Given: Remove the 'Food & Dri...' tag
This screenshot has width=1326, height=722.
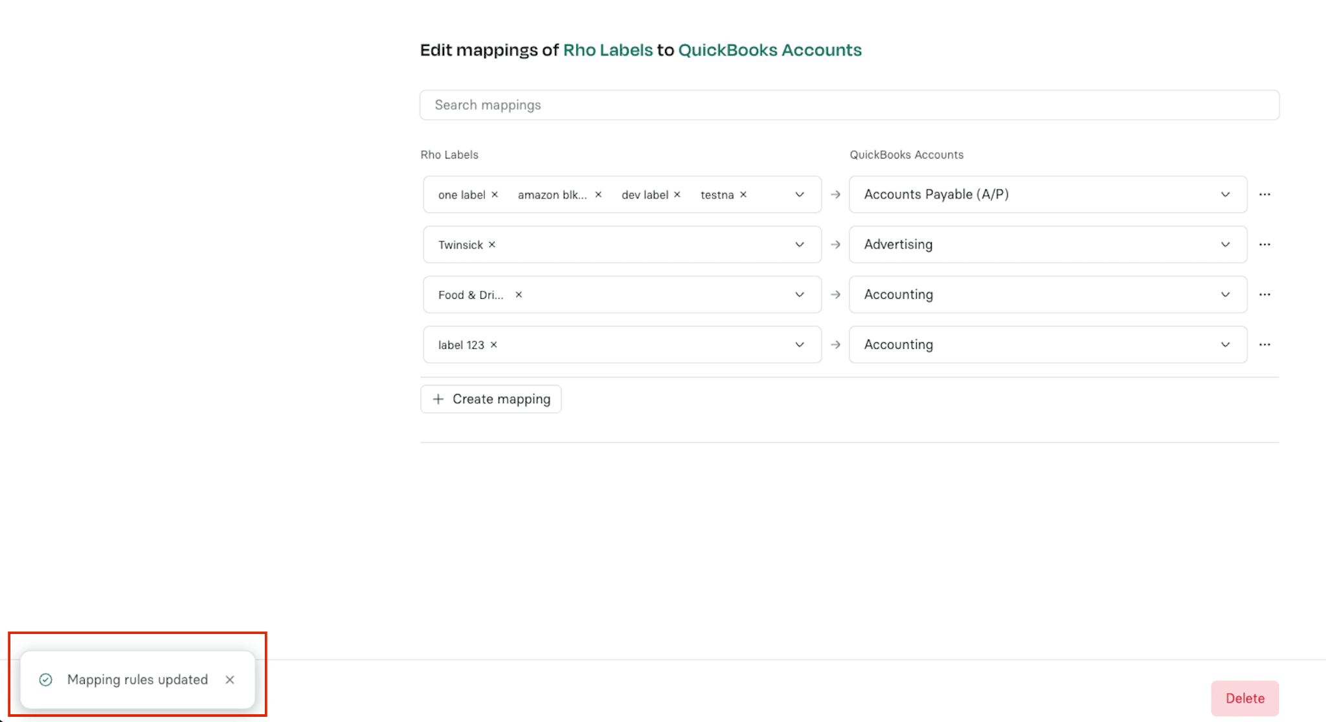Looking at the screenshot, I should tap(519, 295).
